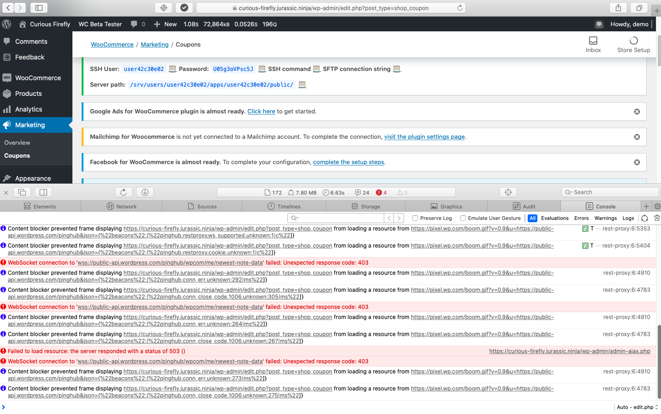Switch to the Network tab
661x414 pixels.
(x=121, y=206)
